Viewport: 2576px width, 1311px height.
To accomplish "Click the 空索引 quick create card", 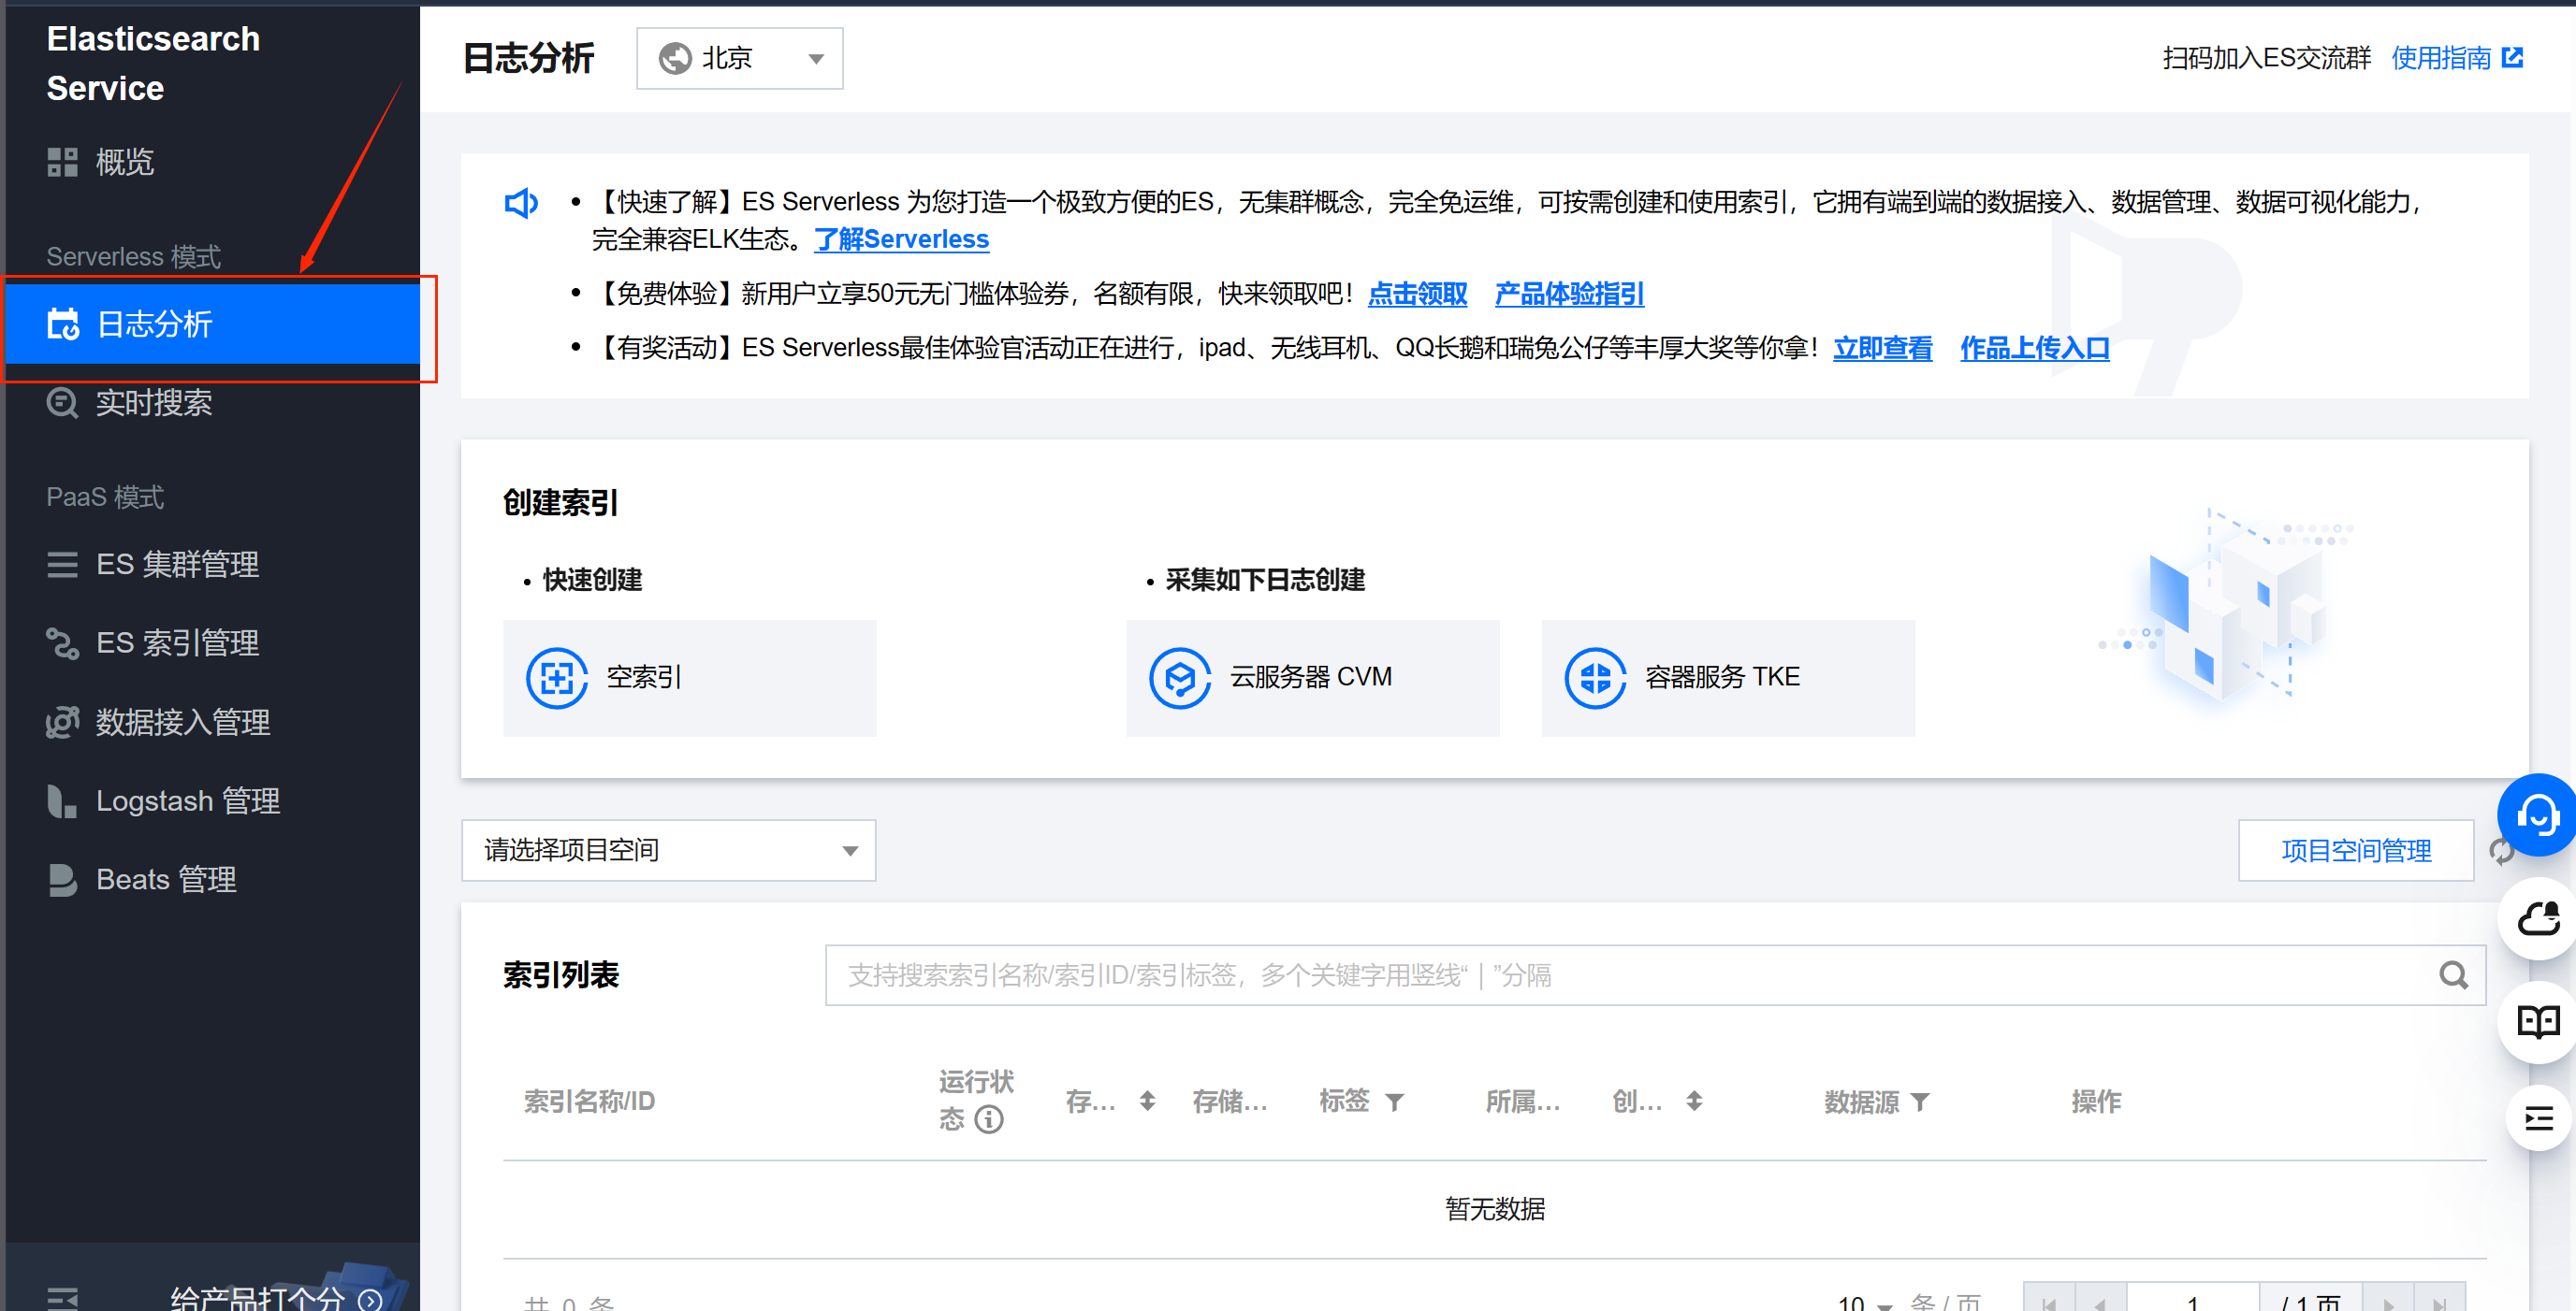I will click(689, 678).
